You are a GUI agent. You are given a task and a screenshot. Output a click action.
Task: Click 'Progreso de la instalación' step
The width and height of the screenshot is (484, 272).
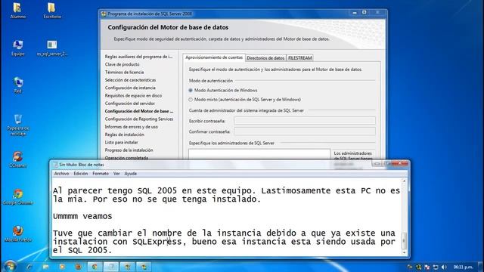click(x=129, y=150)
